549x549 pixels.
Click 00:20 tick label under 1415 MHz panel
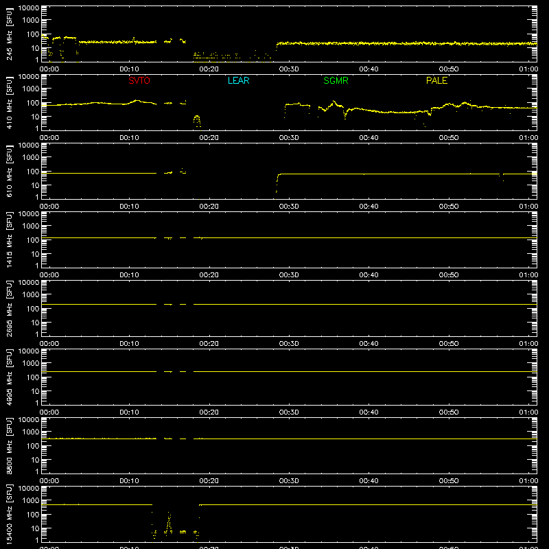pos(209,275)
